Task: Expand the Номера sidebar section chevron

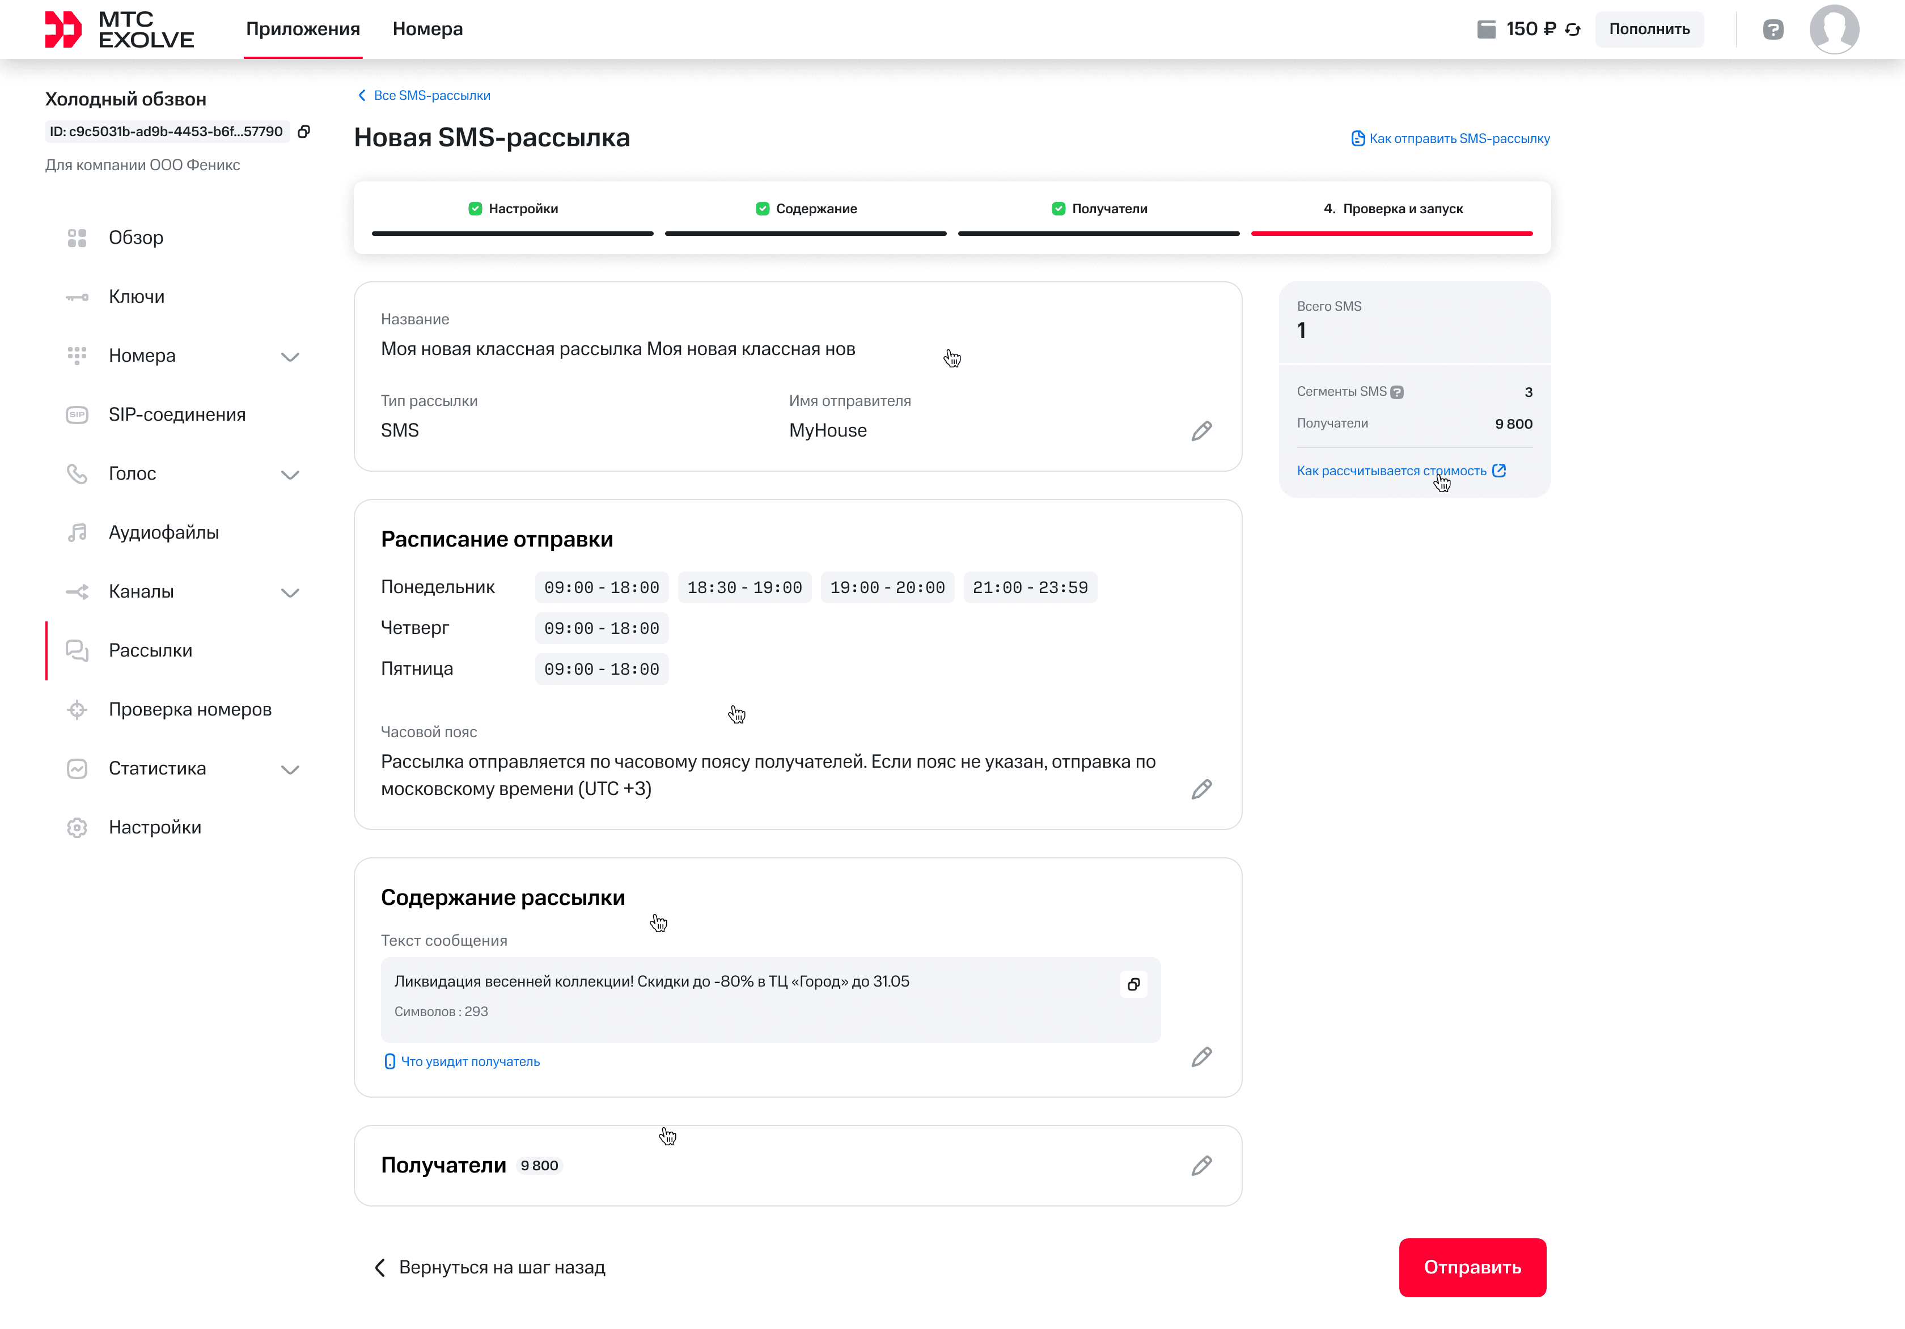Action: click(x=290, y=357)
